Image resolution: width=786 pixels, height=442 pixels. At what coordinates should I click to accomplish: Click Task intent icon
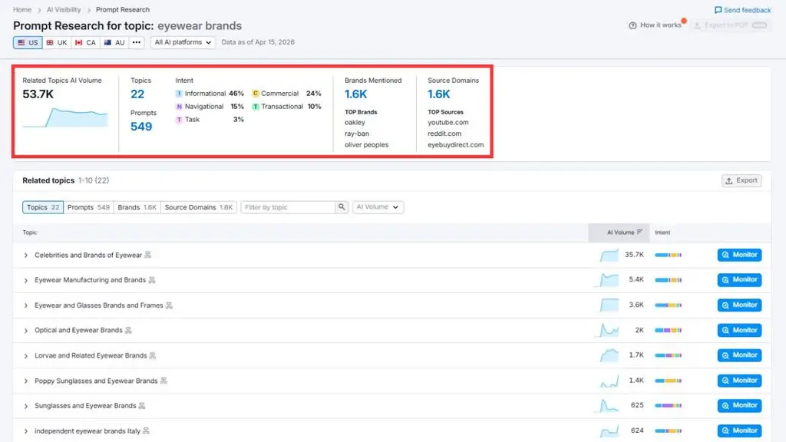pos(179,120)
